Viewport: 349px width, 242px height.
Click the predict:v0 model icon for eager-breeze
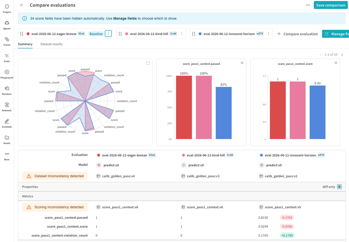99,165
